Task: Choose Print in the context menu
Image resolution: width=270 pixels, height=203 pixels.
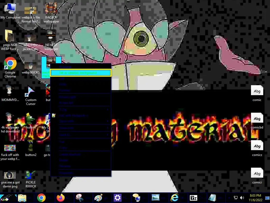Action: (81, 84)
